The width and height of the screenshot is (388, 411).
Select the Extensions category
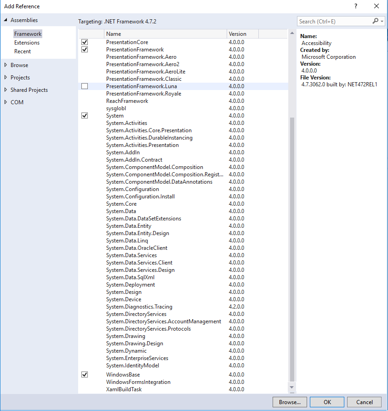click(x=27, y=42)
